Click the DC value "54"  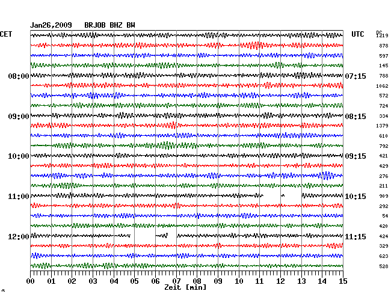pos(385,216)
